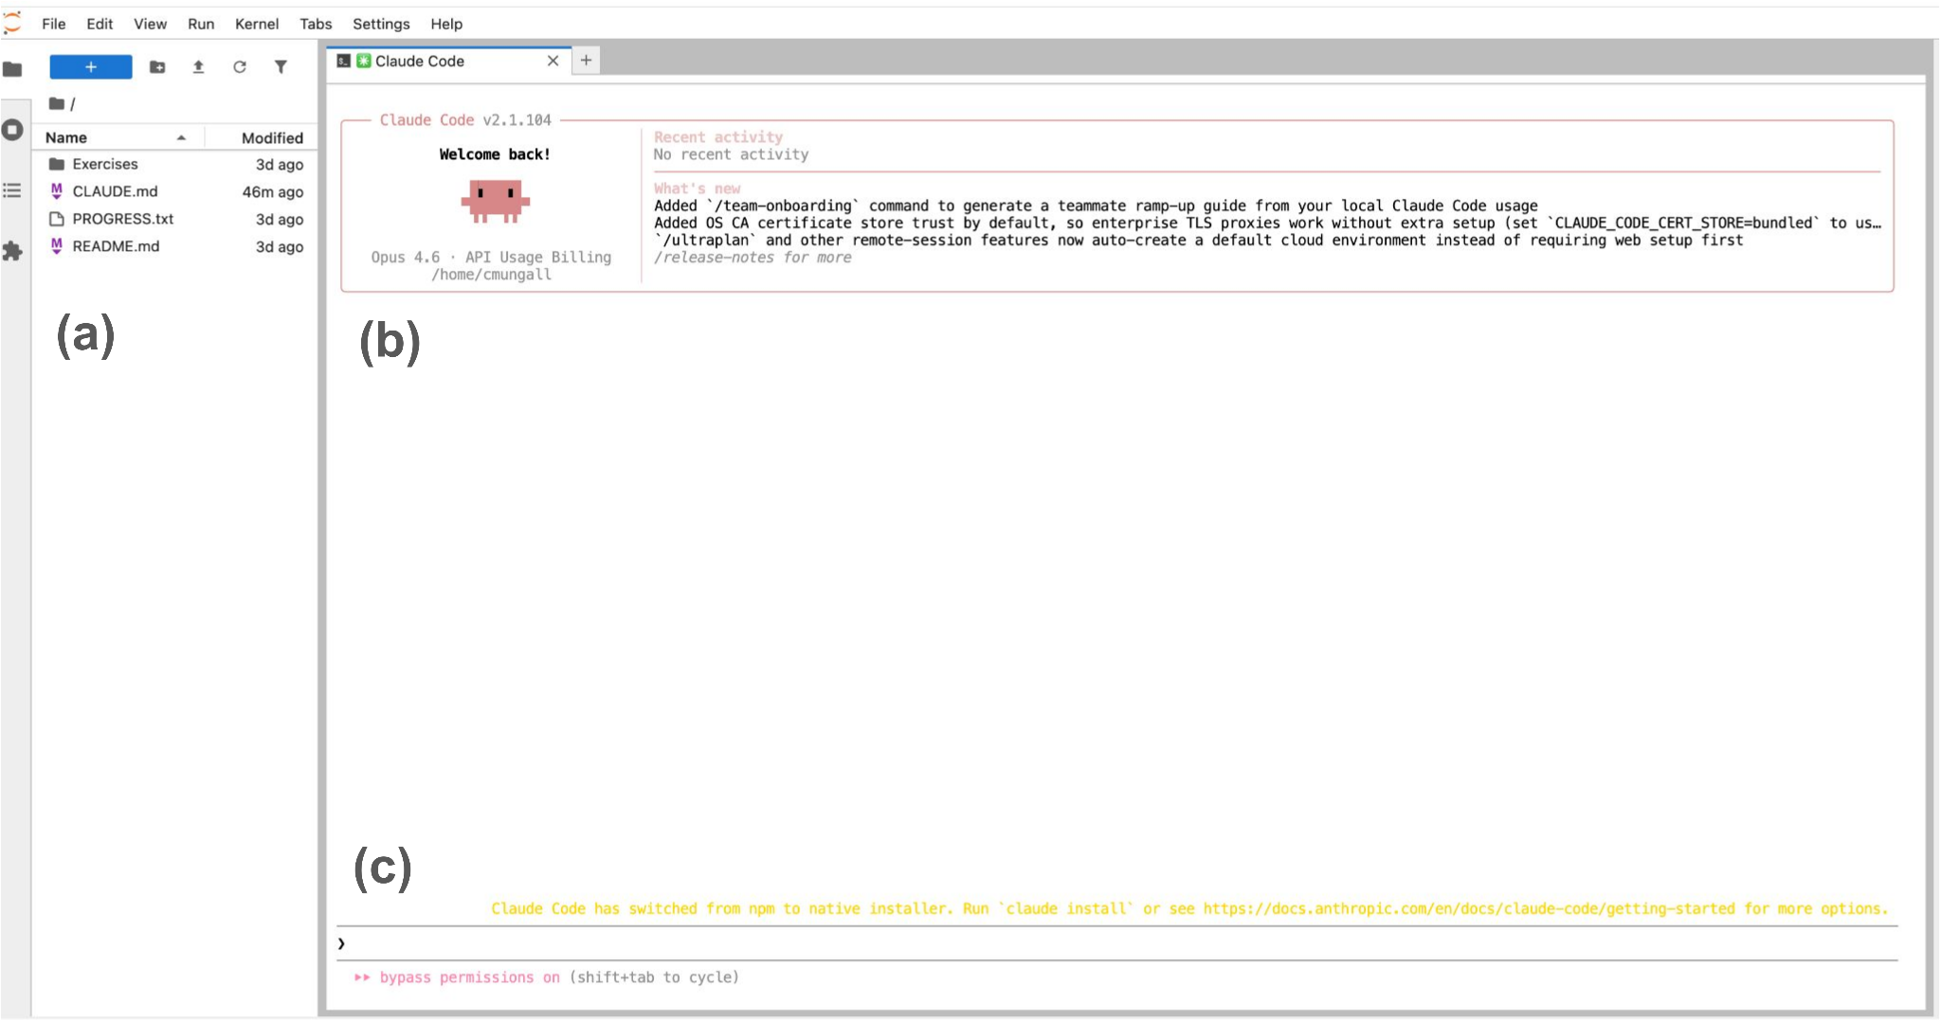Open the Kernel menu

point(257,24)
